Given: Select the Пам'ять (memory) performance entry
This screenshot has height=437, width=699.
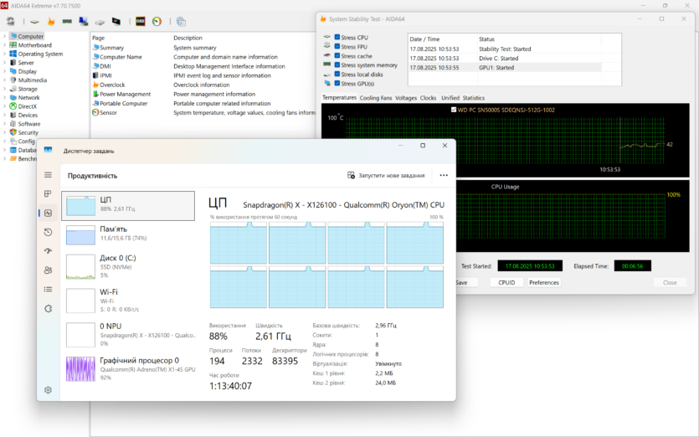Looking at the screenshot, I should 128,234.
